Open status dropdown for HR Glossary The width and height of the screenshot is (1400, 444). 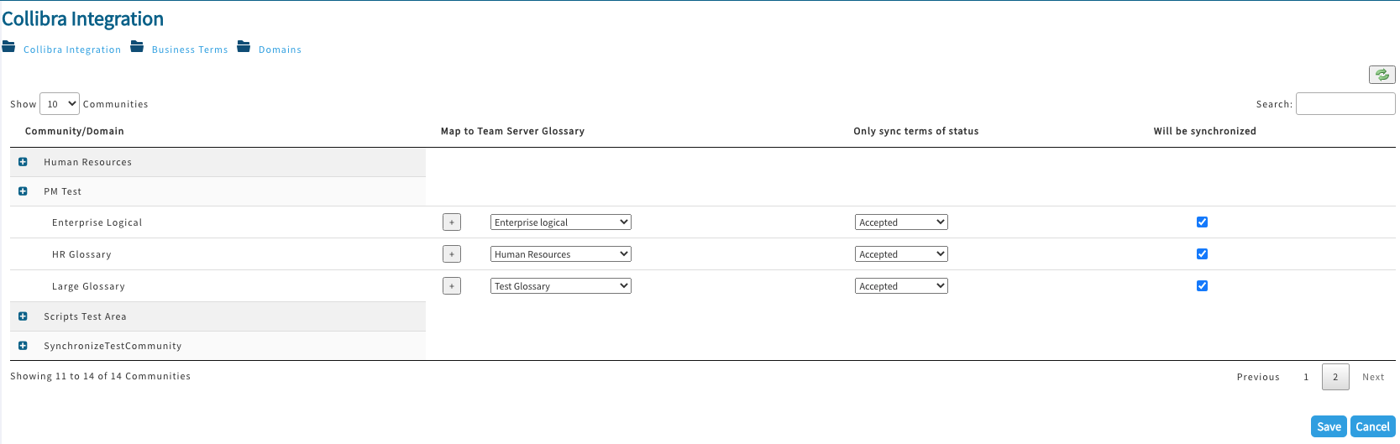pos(901,254)
